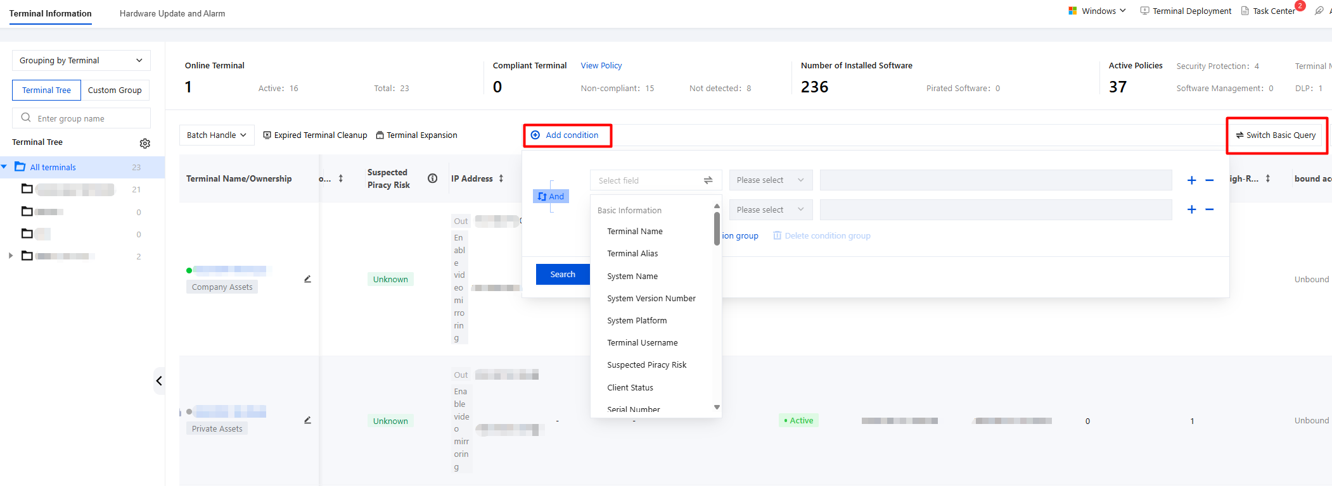The image size is (1332, 486).
Task: Switch to Hardware Update and Alarm tab
Action: tap(172, 13)
